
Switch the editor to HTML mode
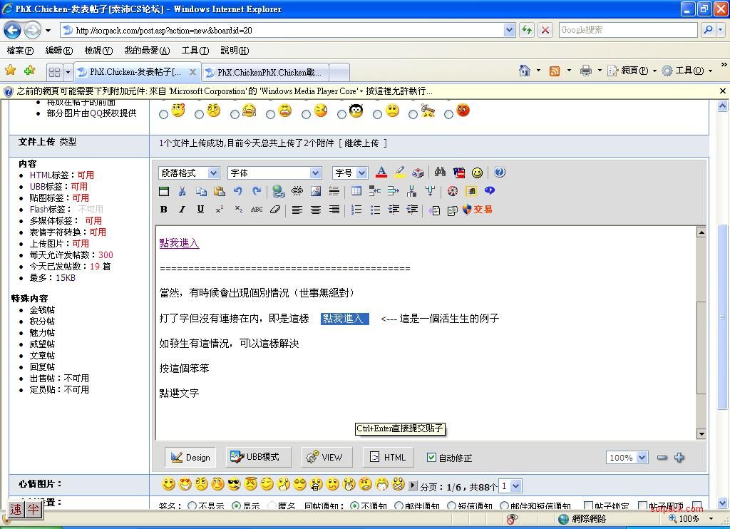pyautogui.click(x=389, y=457)
